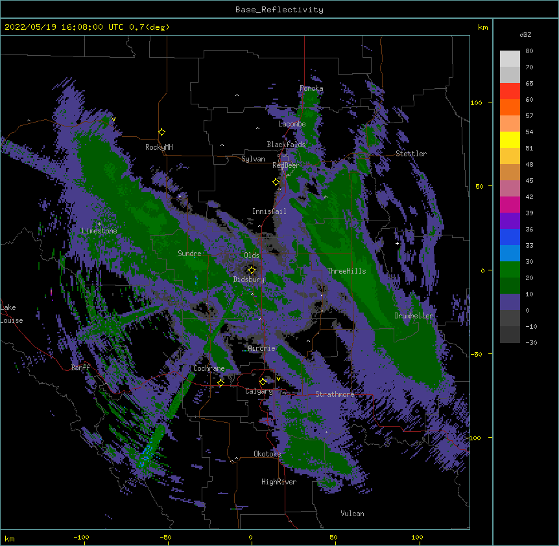
Task: Select the light gray 80-70 dBZ swatch
Action: [x=510, y=59]
